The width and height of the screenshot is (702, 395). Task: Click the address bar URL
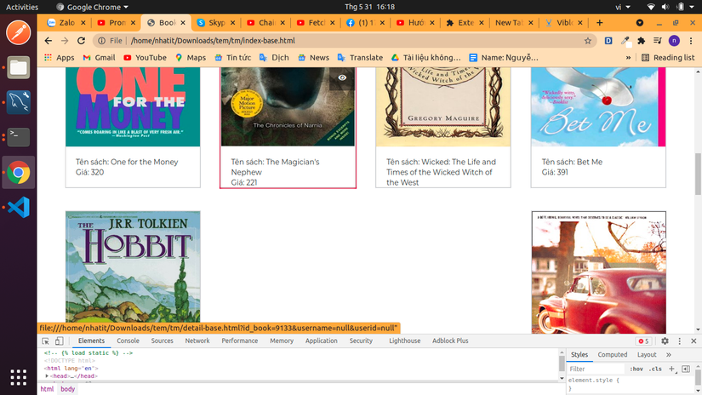click(x=213, y=41)
